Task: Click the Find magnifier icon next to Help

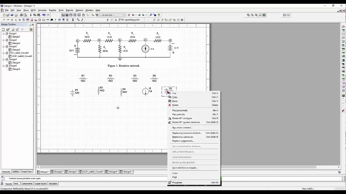Action: click(151, 15)
